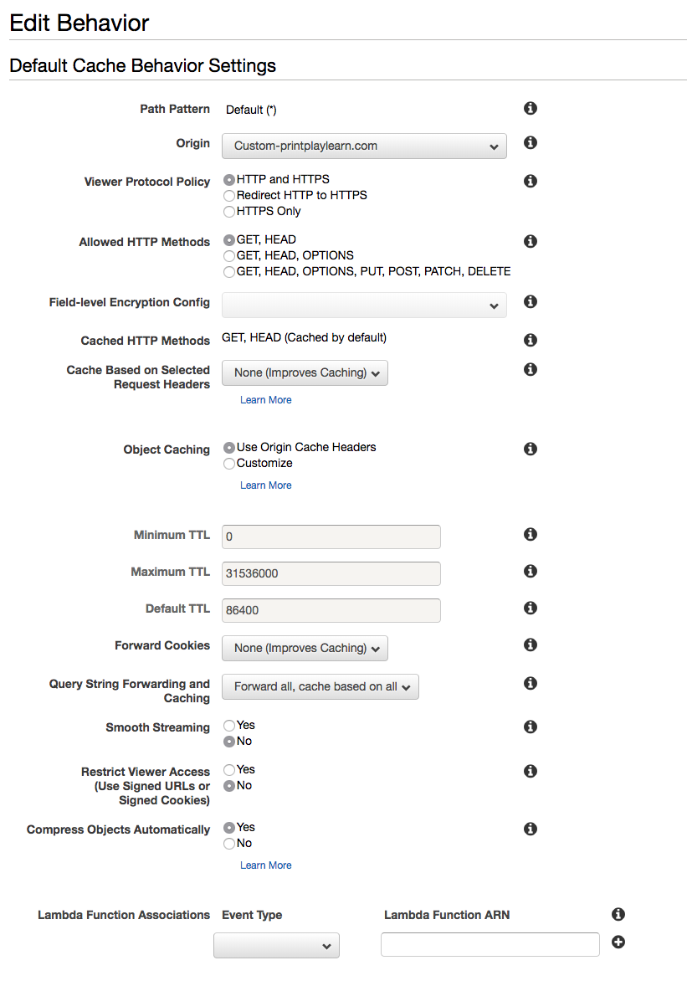
Task: Open info icon for Object Caching
Action: coord(530,449)
